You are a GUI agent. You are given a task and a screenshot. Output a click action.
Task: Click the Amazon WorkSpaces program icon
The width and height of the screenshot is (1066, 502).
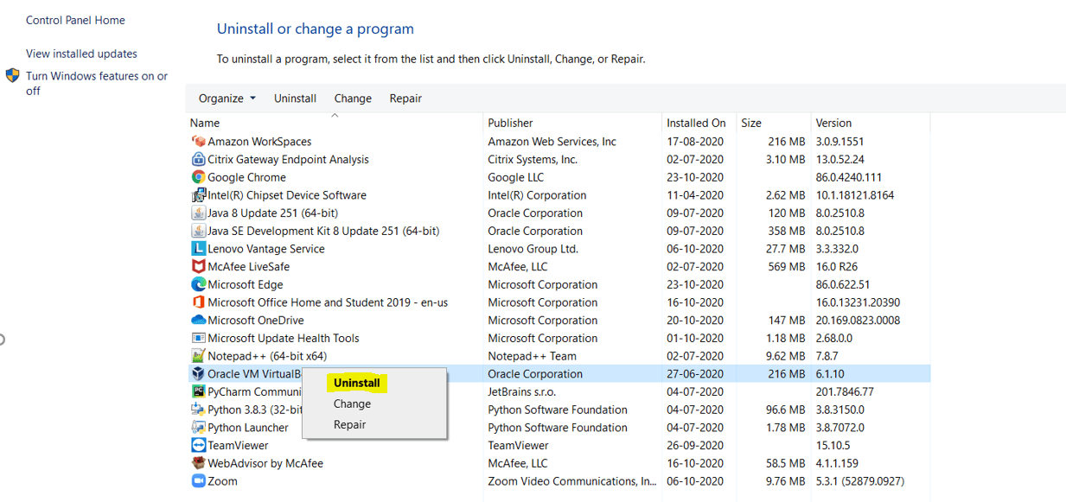click(x=198, y=142)
